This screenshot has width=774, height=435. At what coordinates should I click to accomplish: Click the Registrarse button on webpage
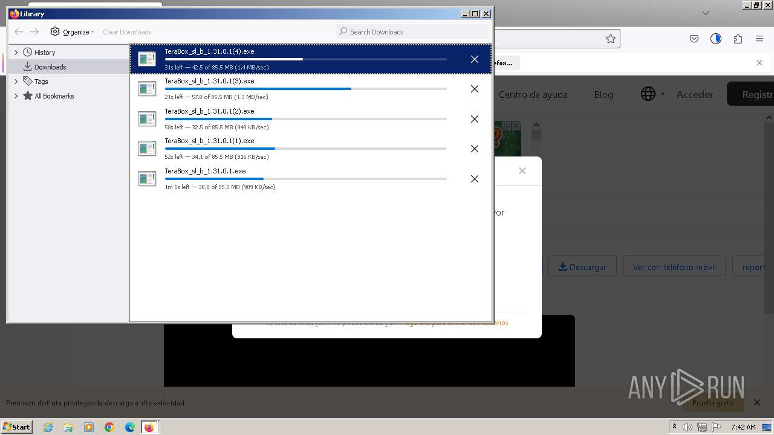click(750, 94)
